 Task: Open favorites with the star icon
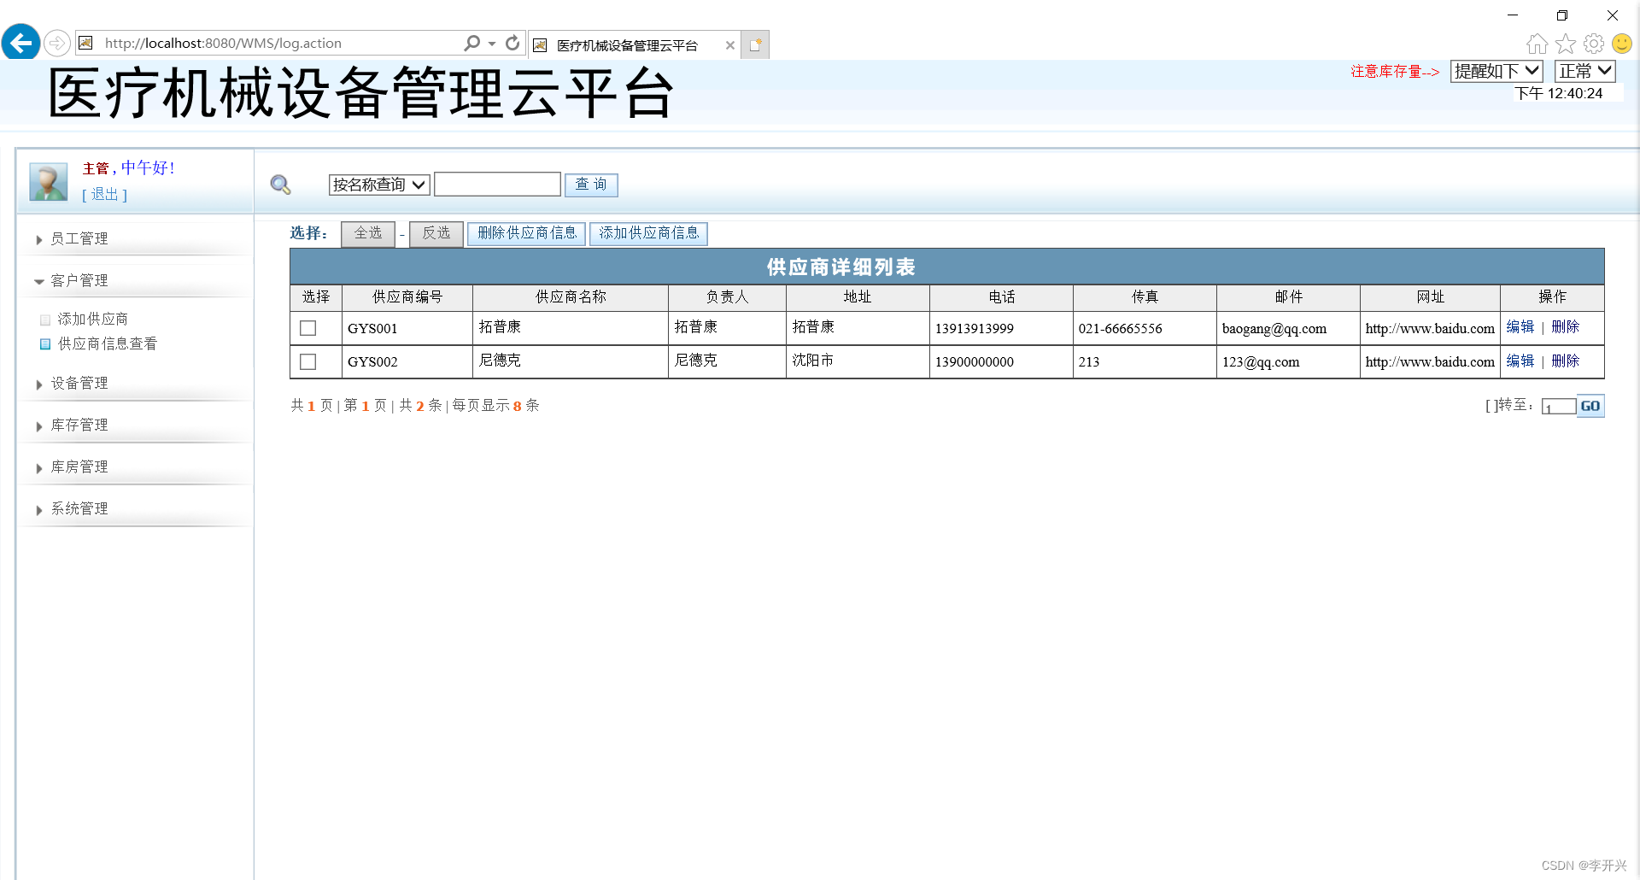click(1566, 44)
